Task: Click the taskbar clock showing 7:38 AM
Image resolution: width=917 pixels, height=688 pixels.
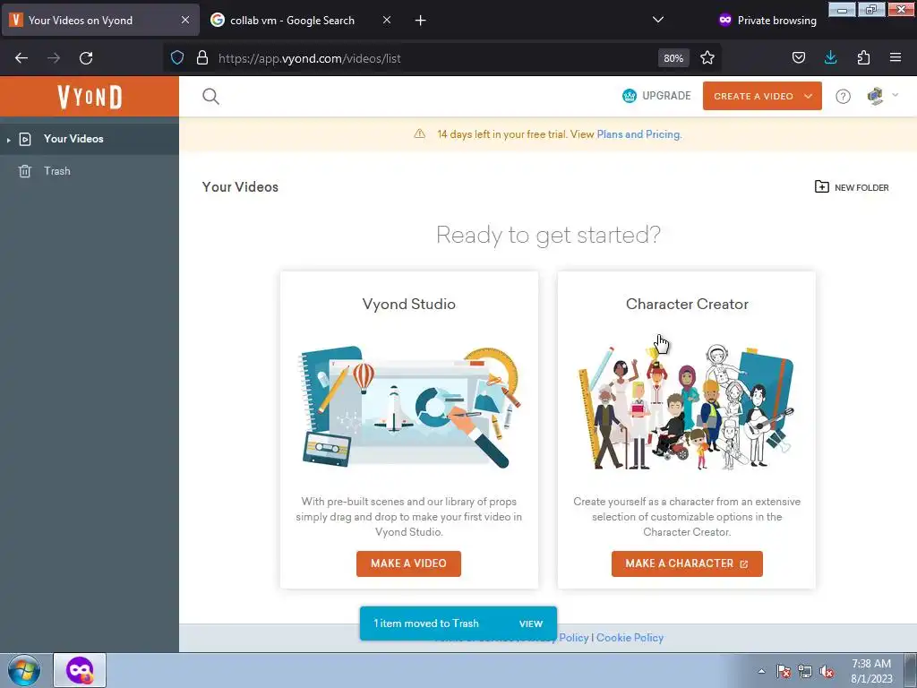Action: [x=871, y=670]
